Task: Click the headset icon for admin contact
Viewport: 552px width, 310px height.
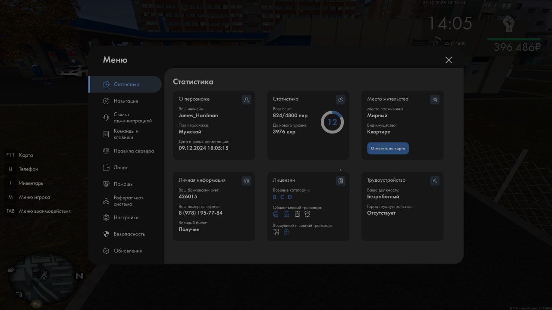Action: click(x=106, y=118)
